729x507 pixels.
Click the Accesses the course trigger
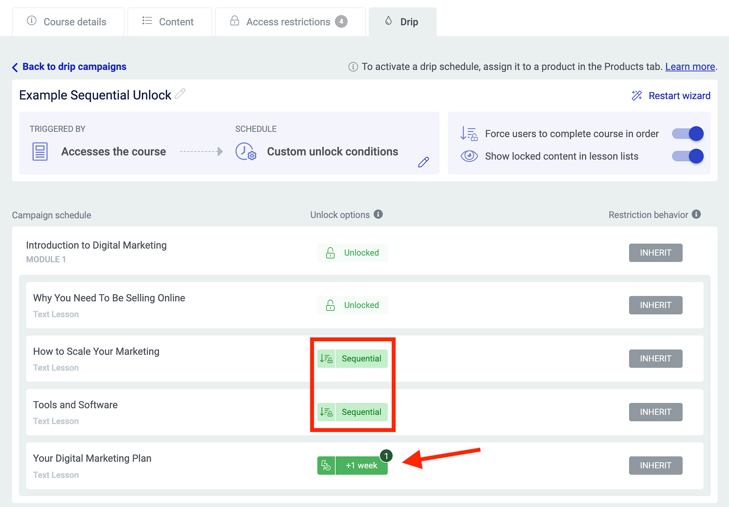(113, 151)
